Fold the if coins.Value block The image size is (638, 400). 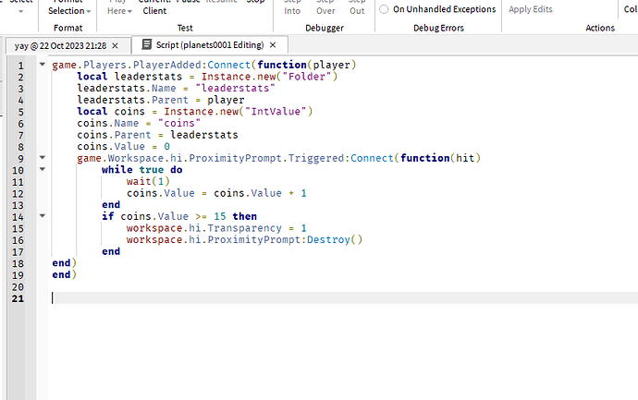click(43, 216)
